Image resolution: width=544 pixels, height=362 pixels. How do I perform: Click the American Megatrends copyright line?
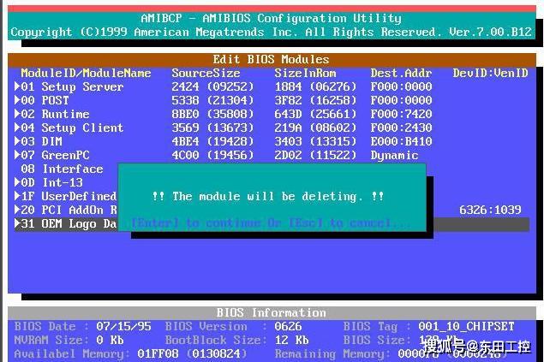point(272,32)
